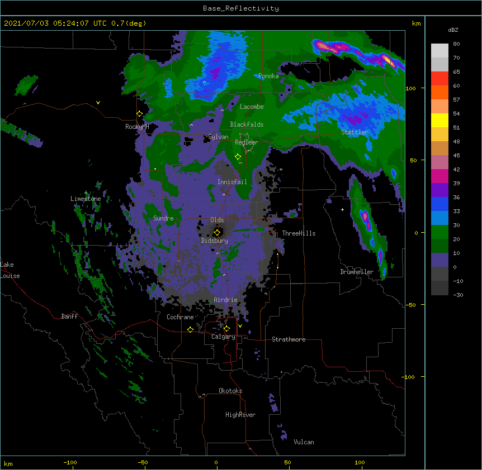Click the Banff label

69,316
